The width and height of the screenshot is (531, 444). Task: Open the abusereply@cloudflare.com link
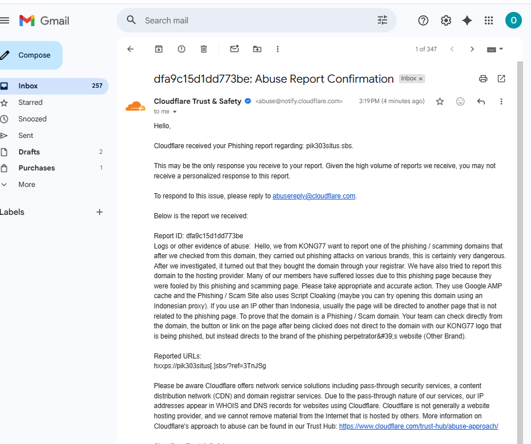click(x=314, y=196)
